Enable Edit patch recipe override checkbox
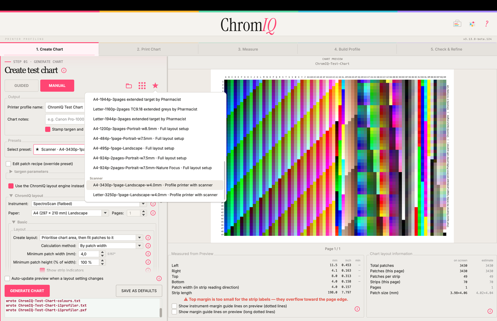Viewport: 497px width, 321px height. [8, 164]
